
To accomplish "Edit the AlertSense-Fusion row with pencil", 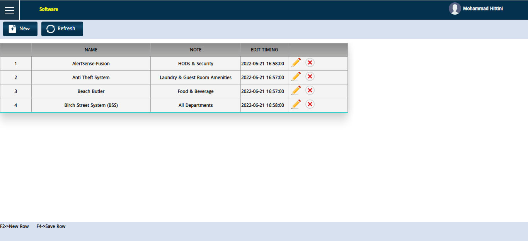I will [296, 62].
